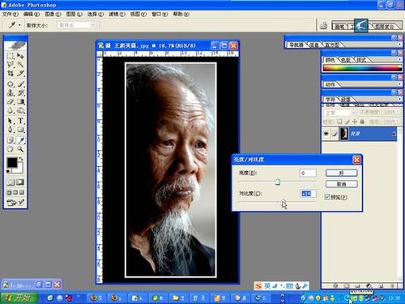The width and height of the screenshot is (405, 304).
Task: Toggle lock all padlock icon
Action: [x=362, y=122]
